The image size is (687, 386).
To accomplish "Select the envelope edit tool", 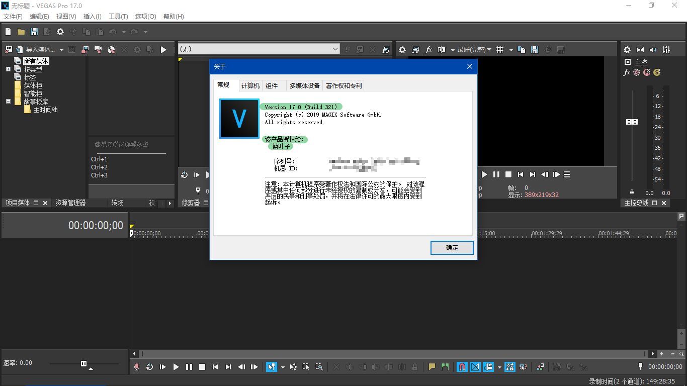I will pyautogui.click(x=293, y=367).
